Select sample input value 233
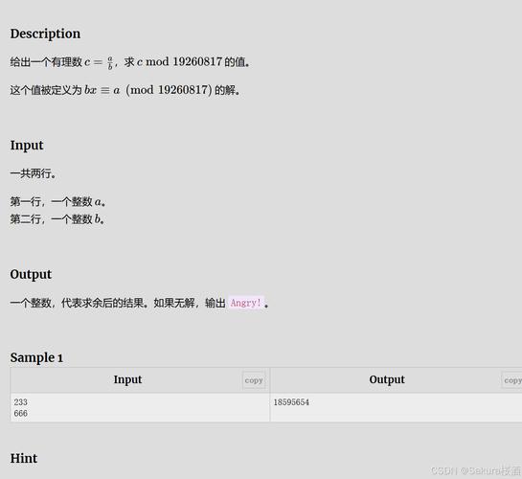Viewport: 522px width, 479px height. coord(21,402)
